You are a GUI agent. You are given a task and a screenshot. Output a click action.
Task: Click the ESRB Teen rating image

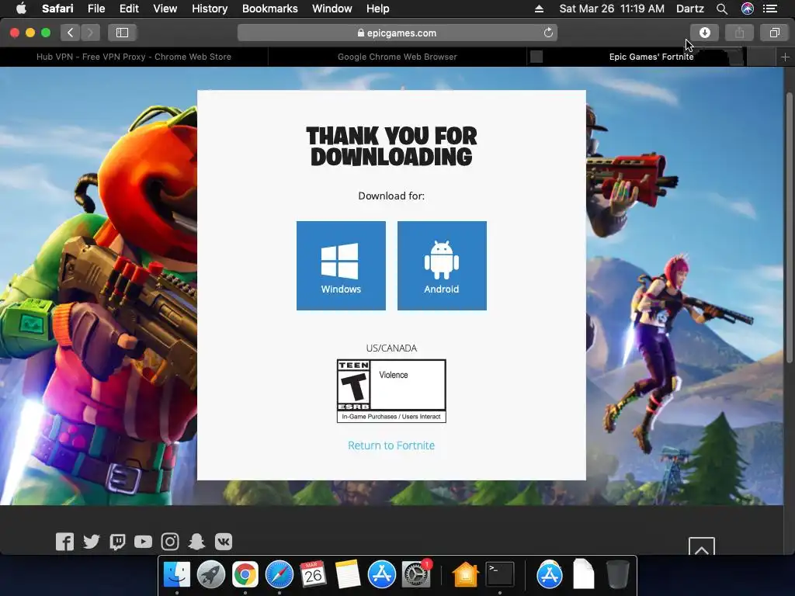(x=391, y=391)
